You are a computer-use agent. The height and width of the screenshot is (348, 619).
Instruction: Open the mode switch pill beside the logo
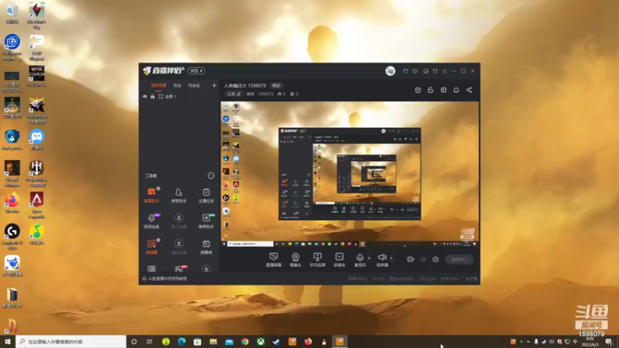197,70
